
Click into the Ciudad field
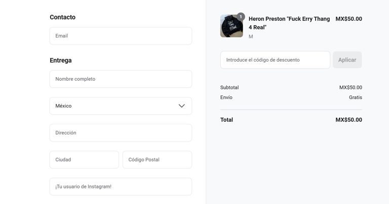point(84,160)
